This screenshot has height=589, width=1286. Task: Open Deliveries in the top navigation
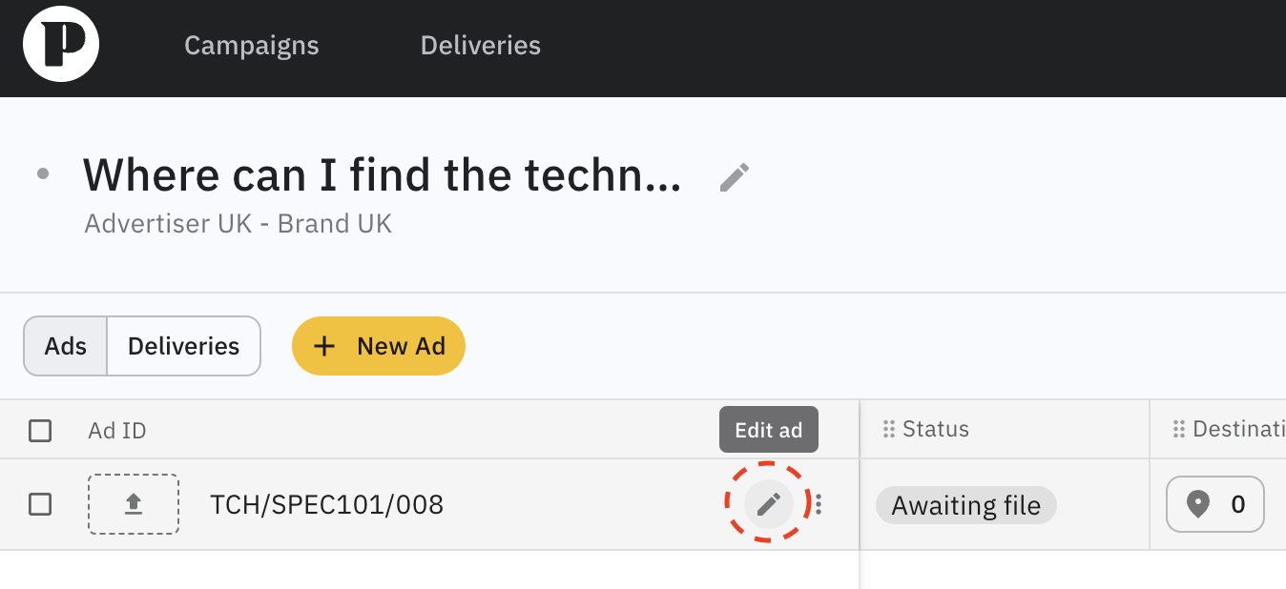[x=480, y=46]
